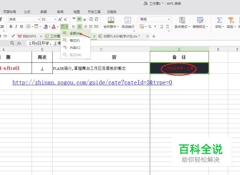Click the red font color A icon
This screenshot has width=240, height=175.
coord(53,26)
